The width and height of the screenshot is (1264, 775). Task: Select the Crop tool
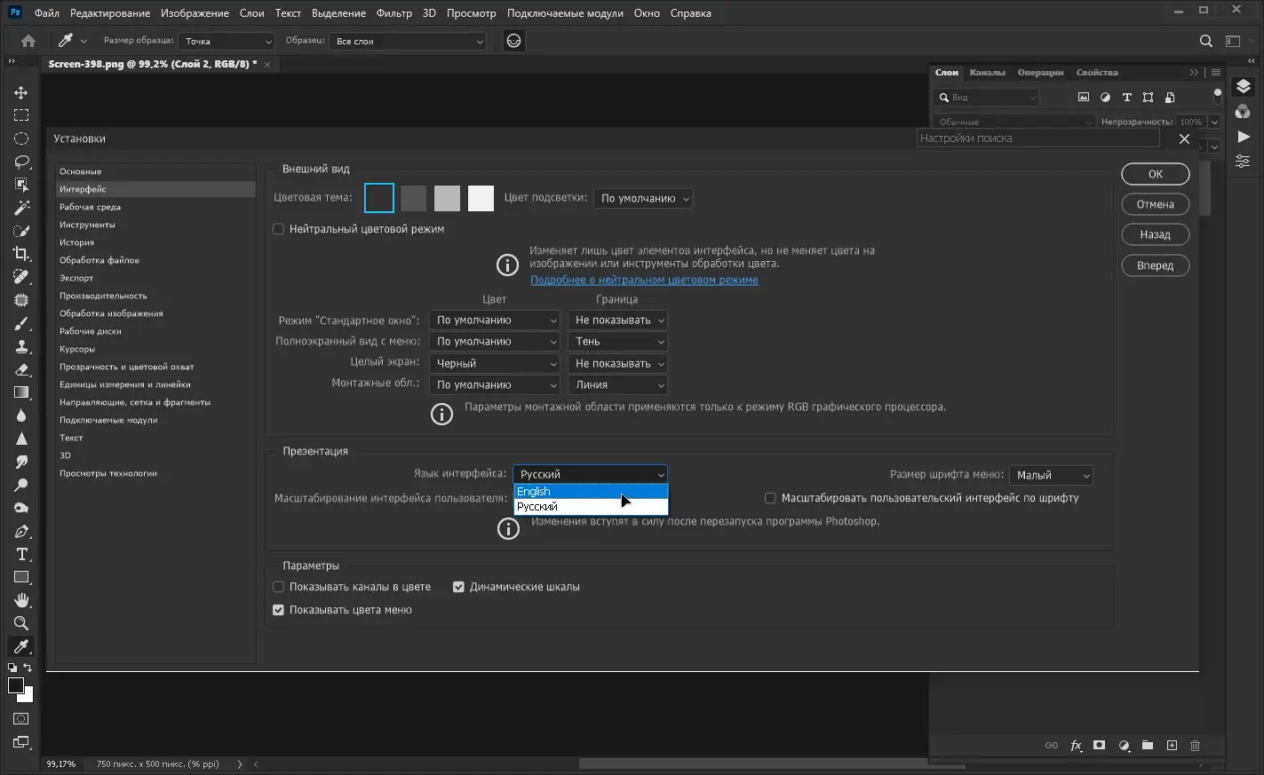click(21, 254)
